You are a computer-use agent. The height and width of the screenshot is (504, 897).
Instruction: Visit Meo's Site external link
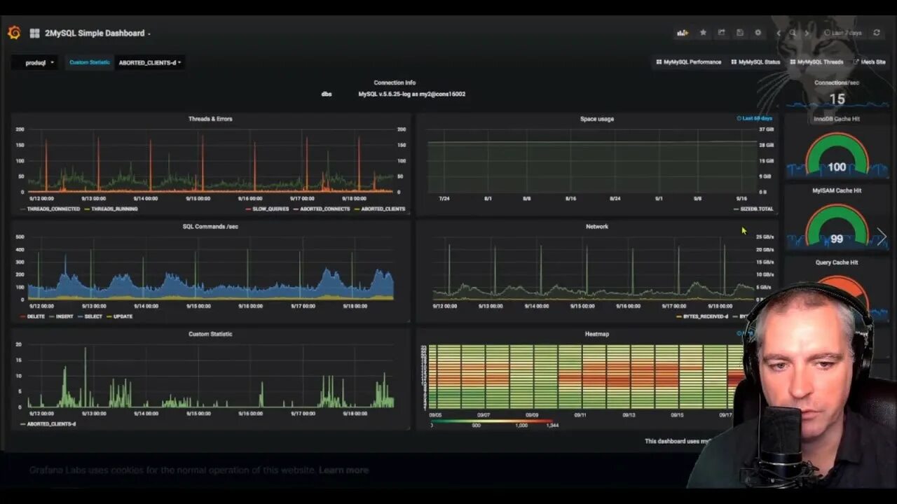869,62
